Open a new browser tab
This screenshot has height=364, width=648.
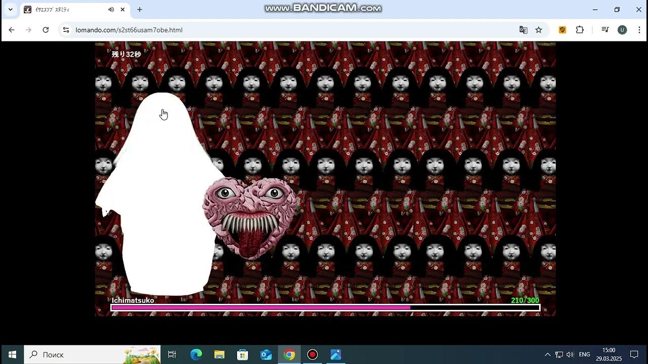[140, 10]
